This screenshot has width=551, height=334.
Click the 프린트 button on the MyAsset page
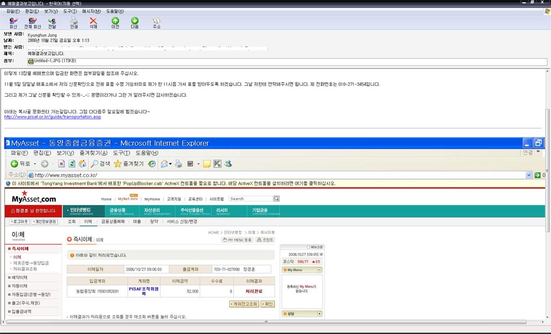point(265,240)
